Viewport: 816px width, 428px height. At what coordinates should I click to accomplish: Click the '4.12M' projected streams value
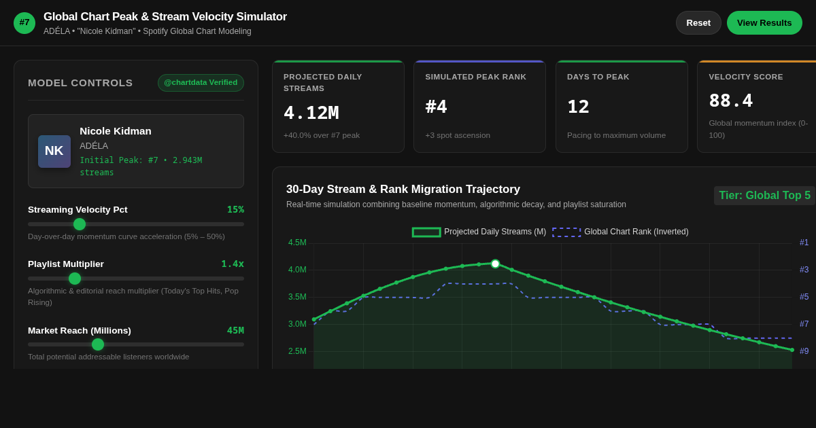(311, 113)
